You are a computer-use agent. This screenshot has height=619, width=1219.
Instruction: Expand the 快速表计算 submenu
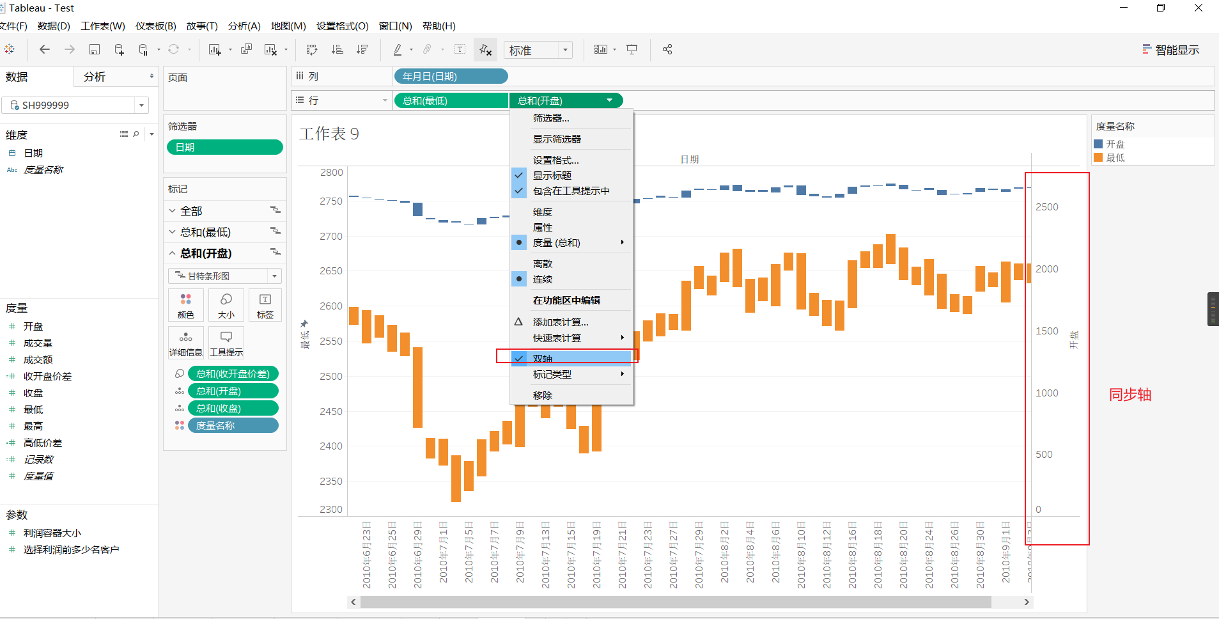[571, 338]
